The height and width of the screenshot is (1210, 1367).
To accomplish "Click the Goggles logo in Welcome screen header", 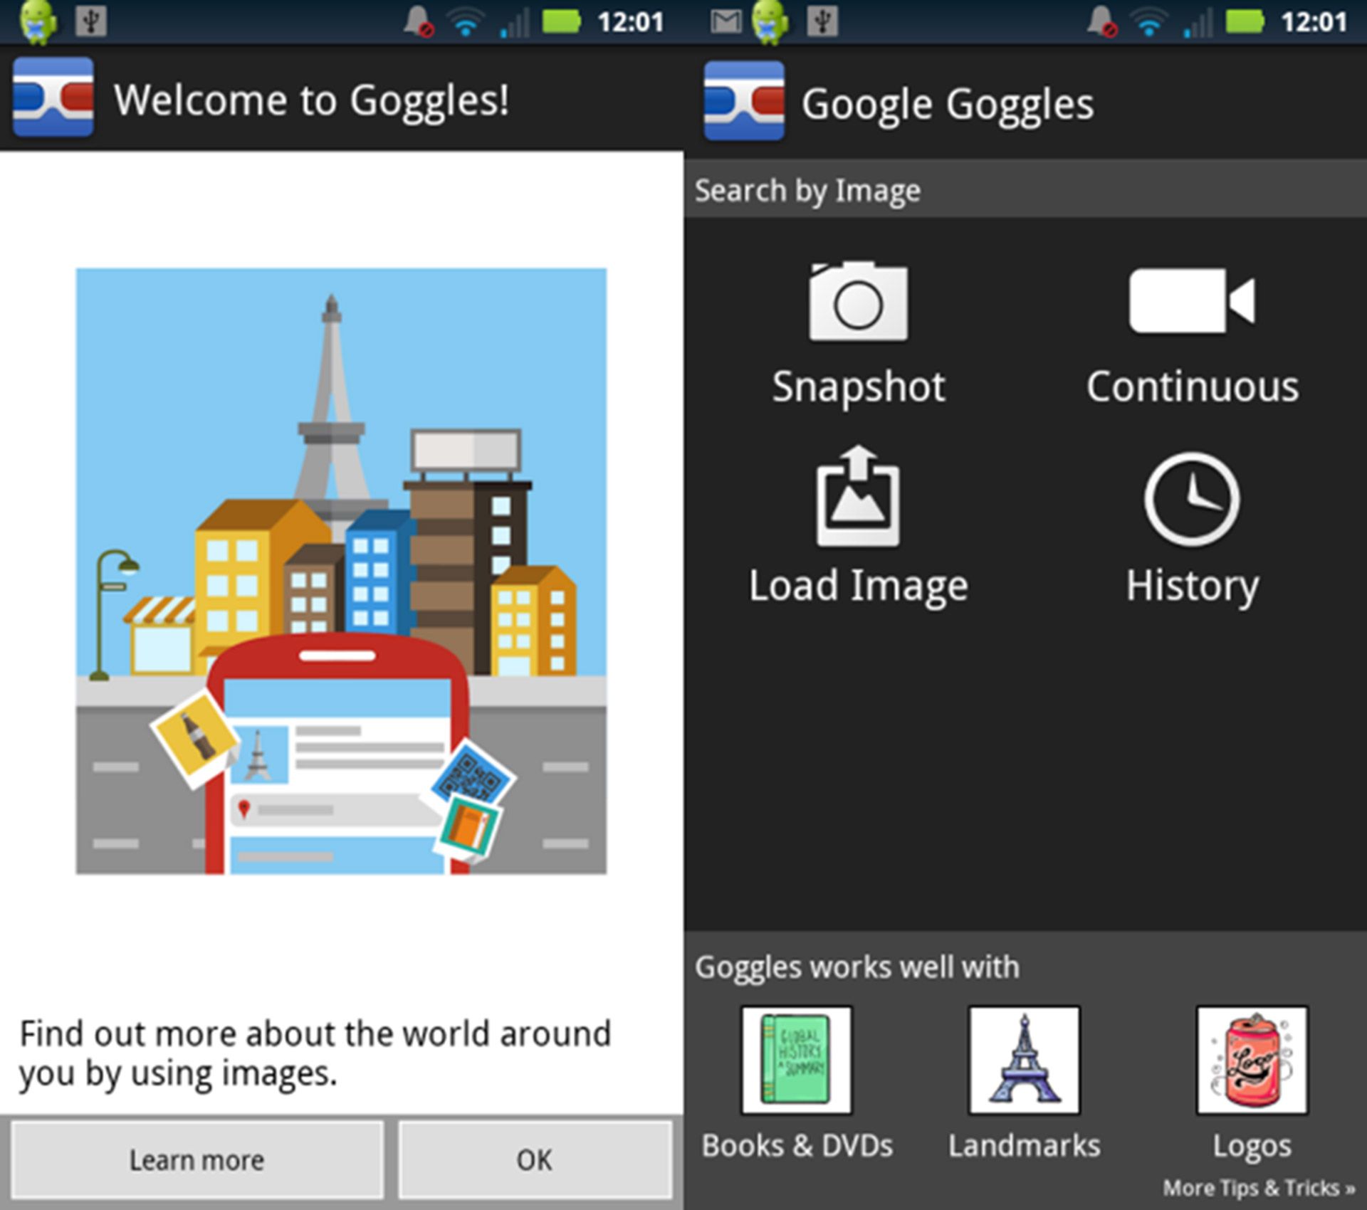I will coord(53,97).
